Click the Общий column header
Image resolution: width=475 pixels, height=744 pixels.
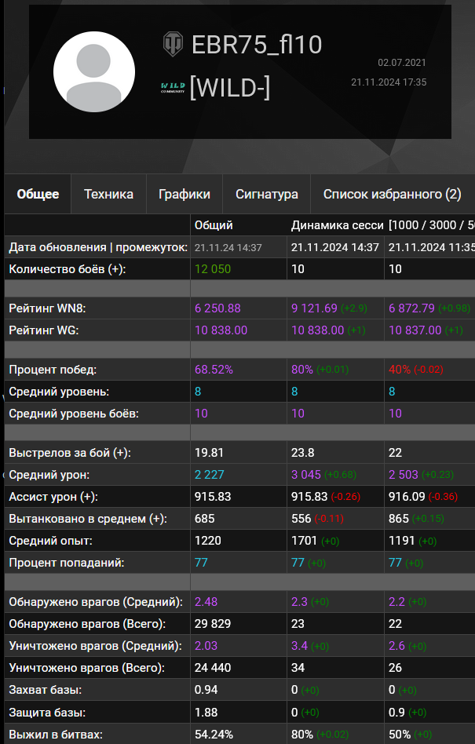coord(214,225)
